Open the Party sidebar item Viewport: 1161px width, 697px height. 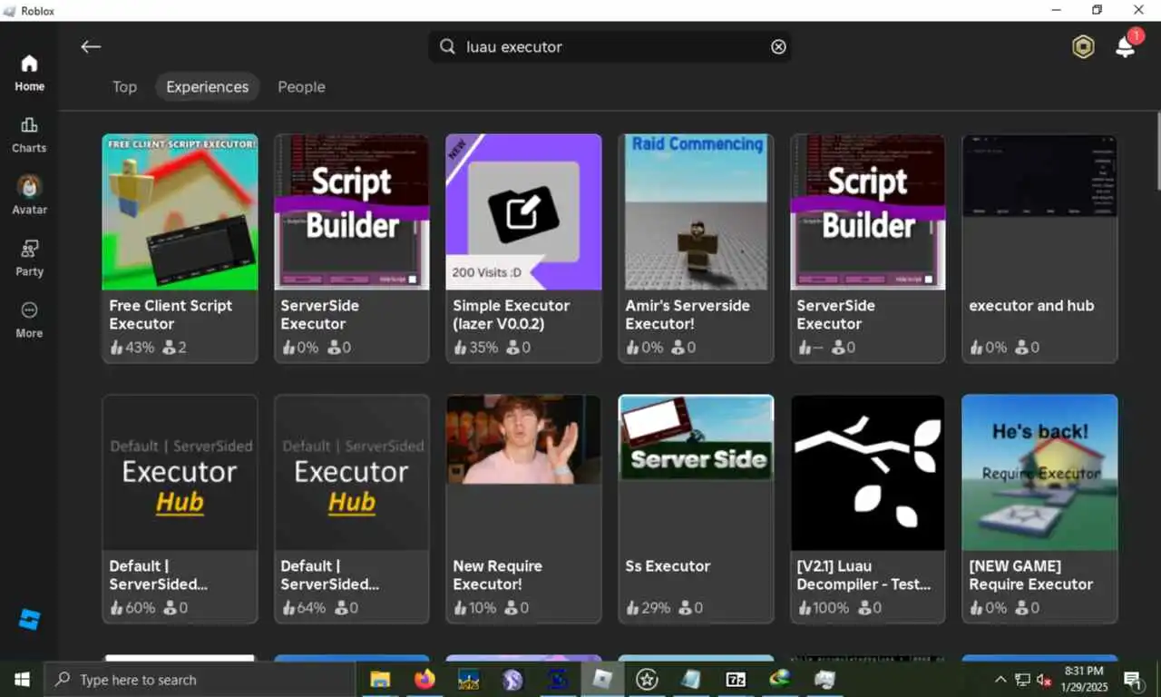click(x=29, y=258)
